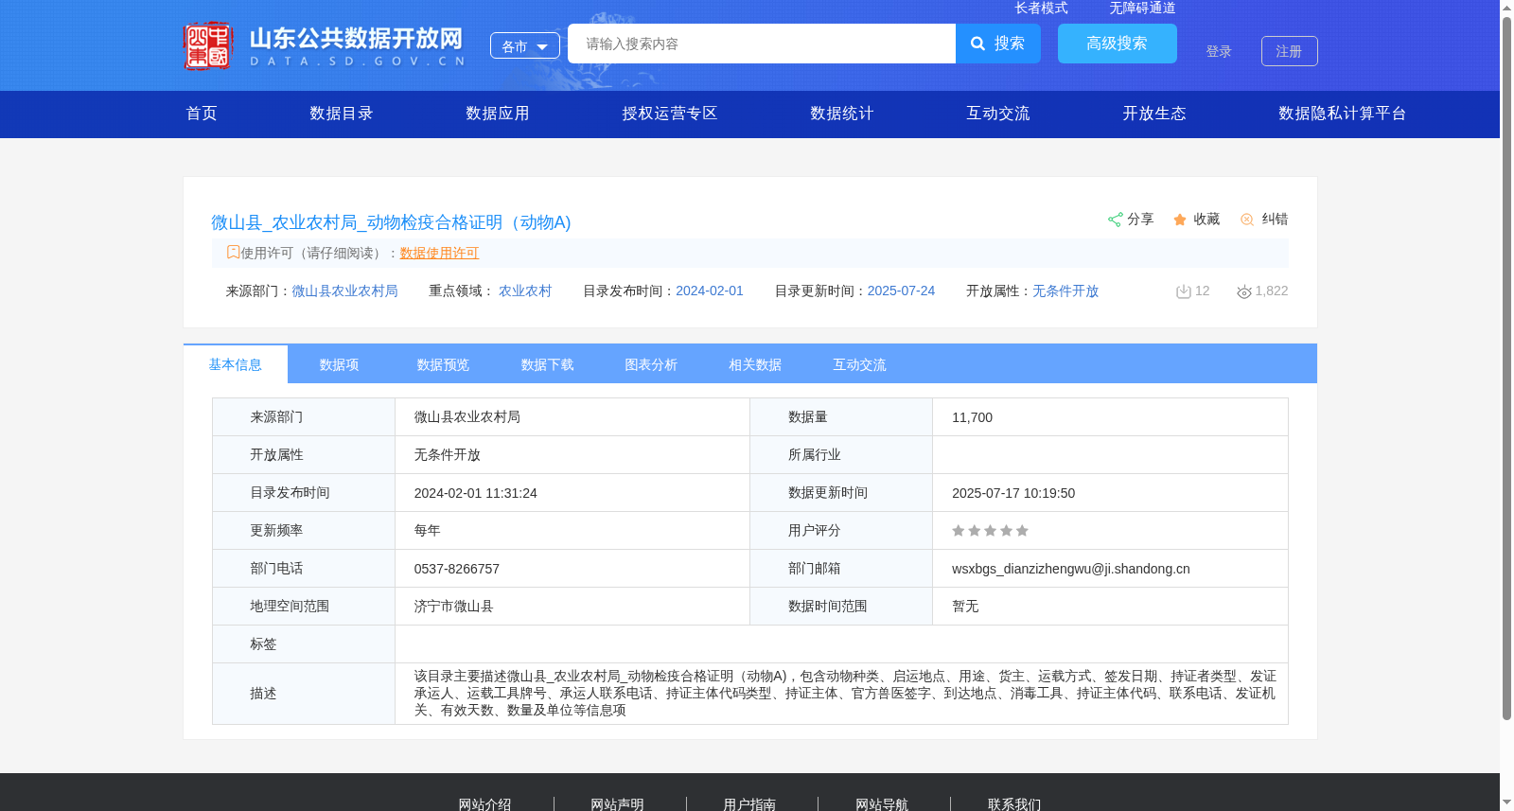Screen dimensions: 1514x811
Task: Click the bookmark icon before 使用许可
Action: 233,252
